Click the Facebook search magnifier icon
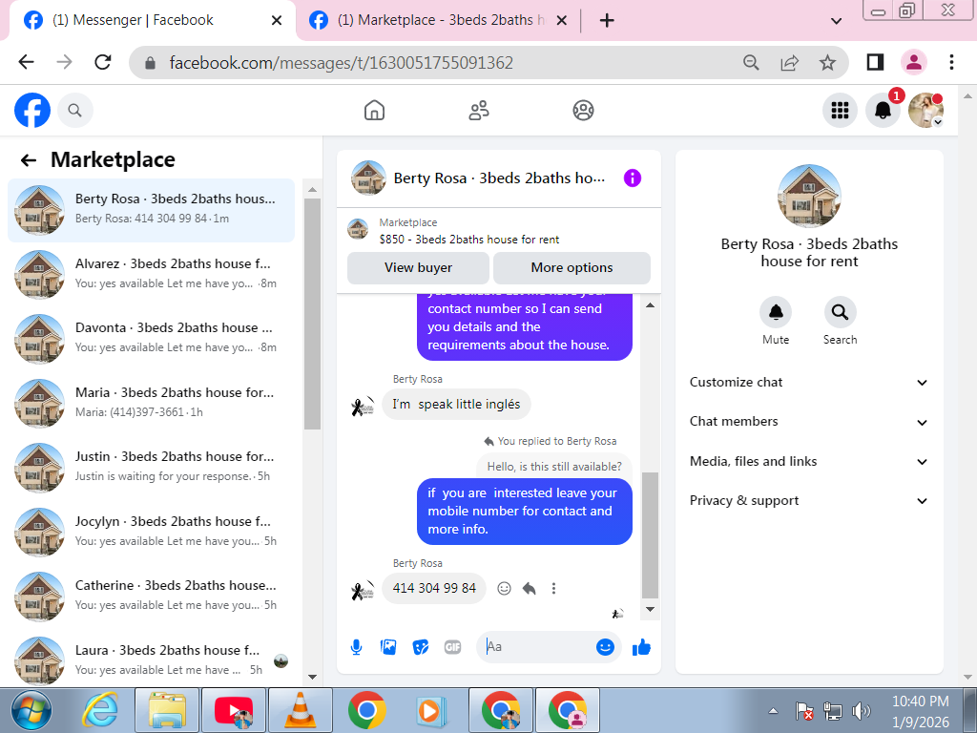 74,111
